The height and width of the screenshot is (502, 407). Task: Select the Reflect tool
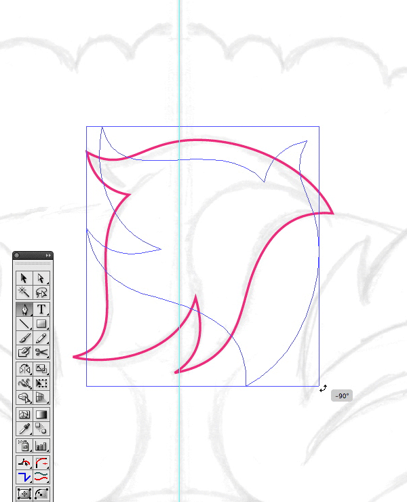24,369
